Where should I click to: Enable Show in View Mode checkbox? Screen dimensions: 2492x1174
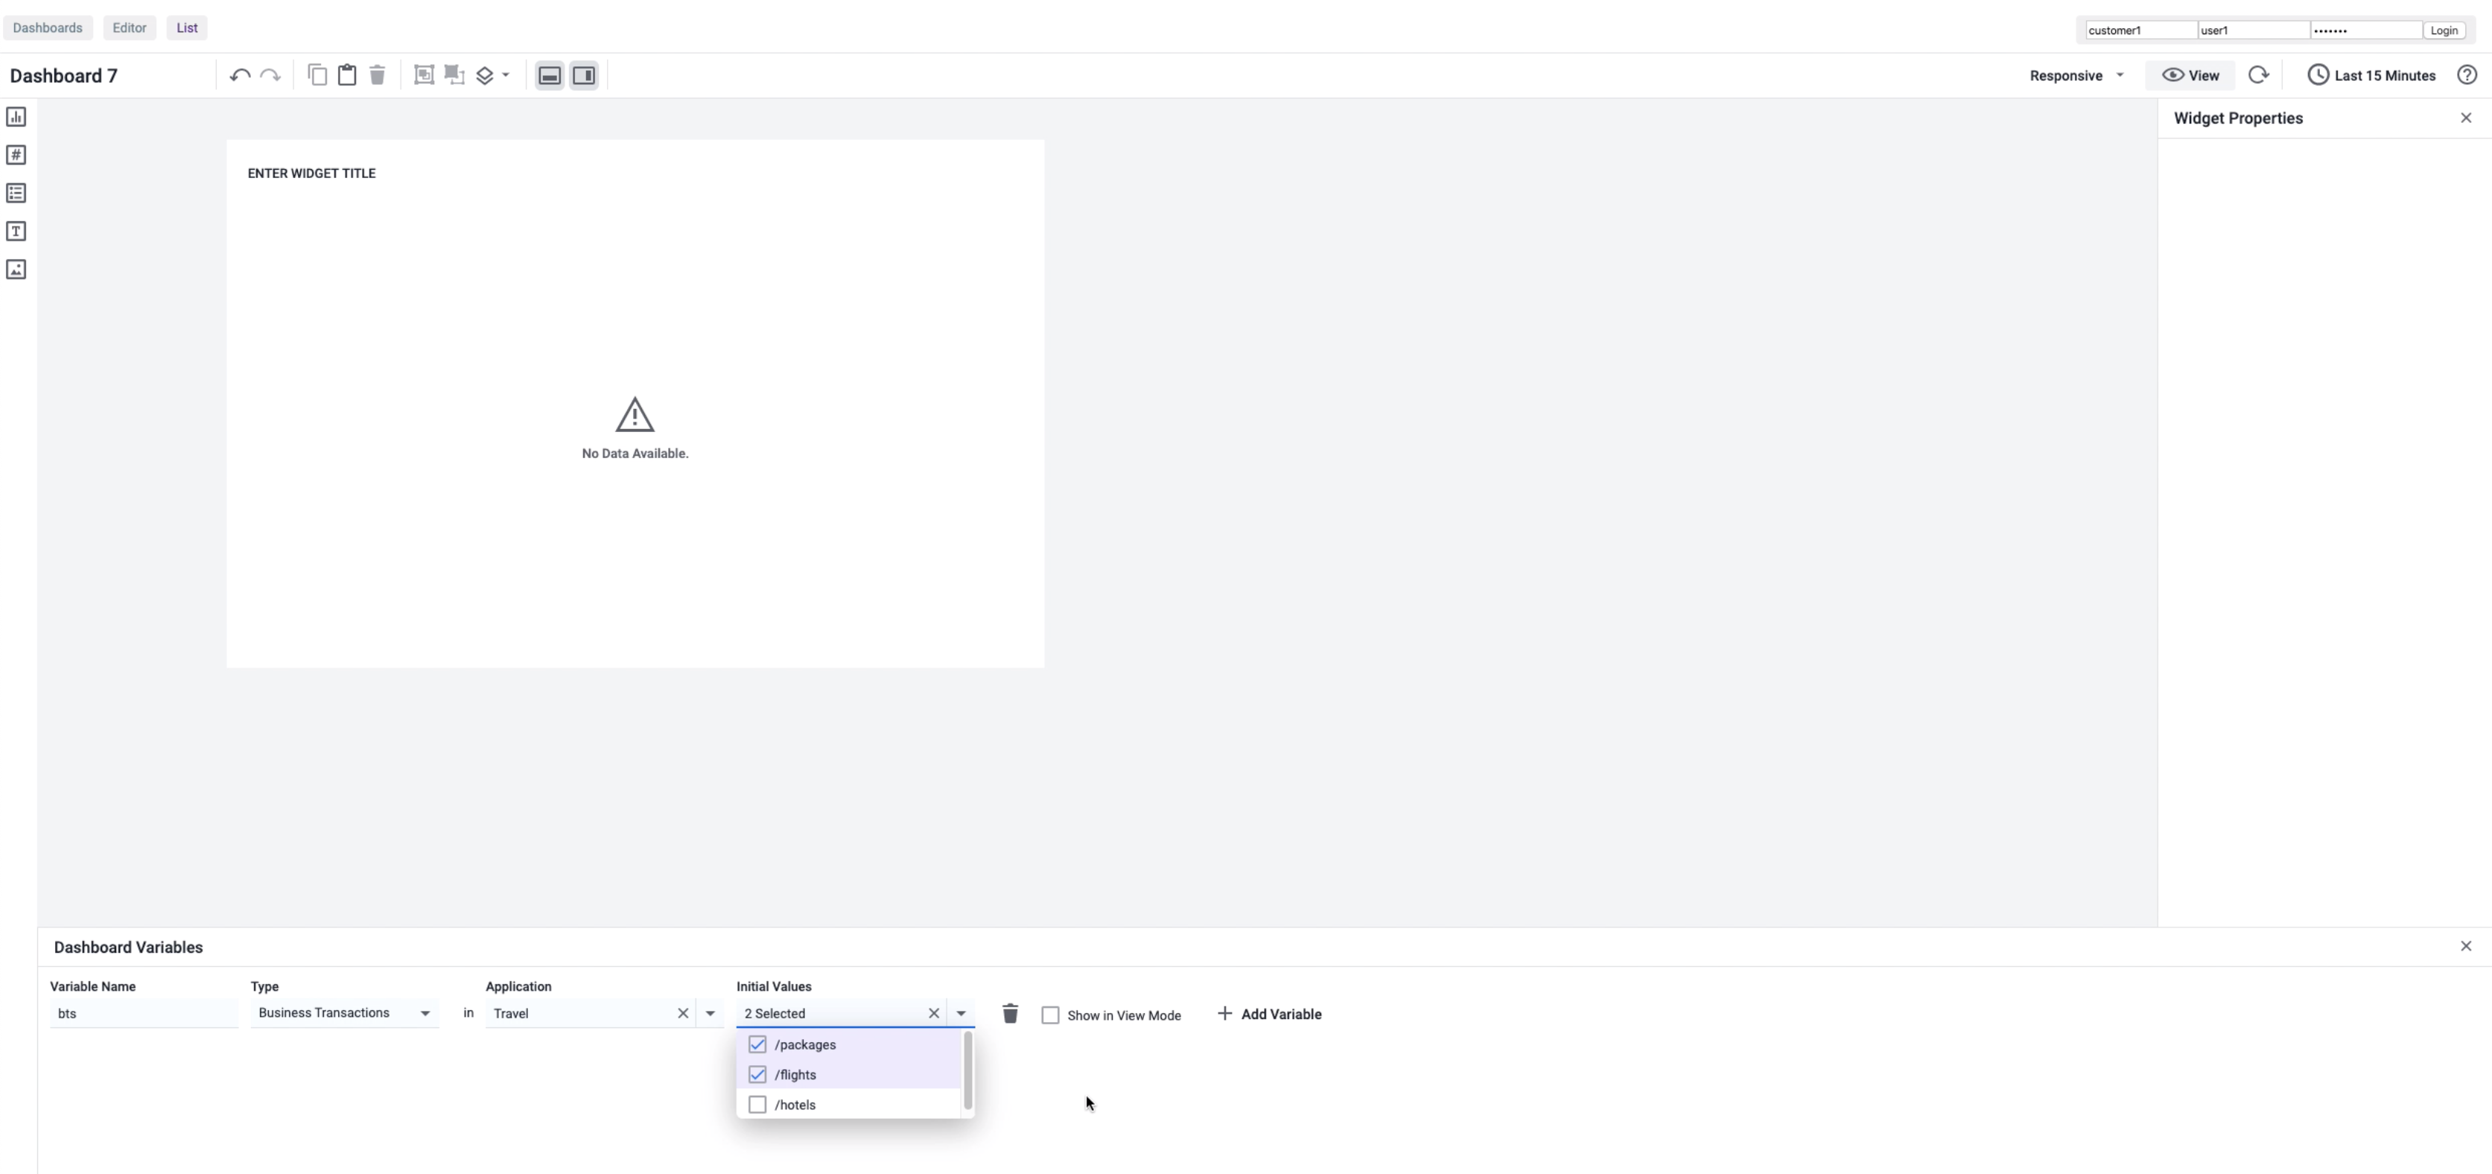coord(1051,1015)
